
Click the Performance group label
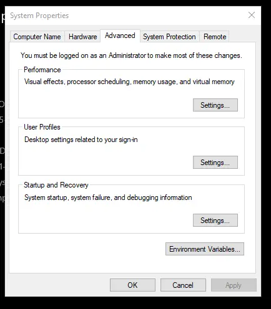tap(42, 70)
